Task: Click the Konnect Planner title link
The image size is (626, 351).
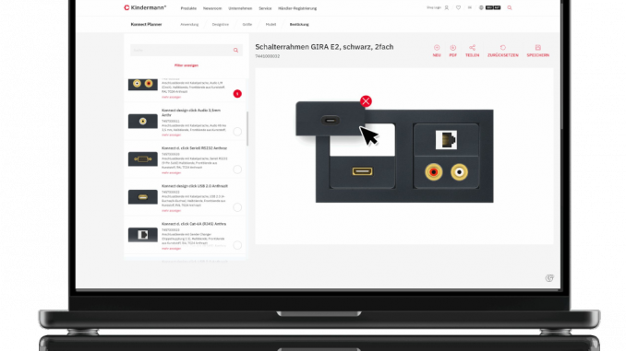Action: click(146, 24)
